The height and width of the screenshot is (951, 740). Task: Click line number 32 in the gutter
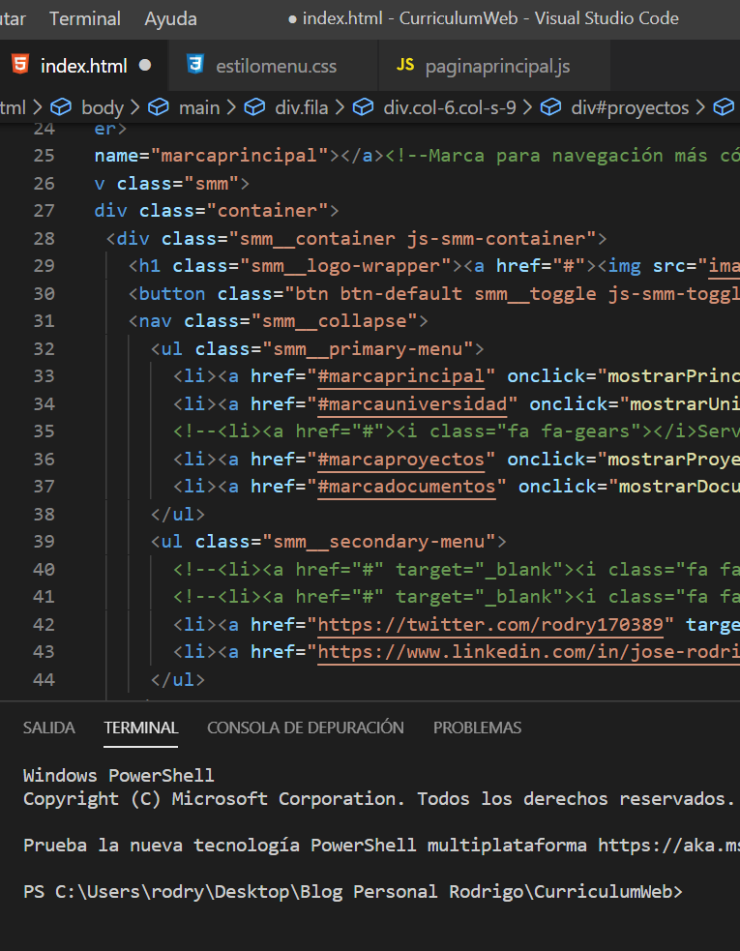click(x=44, y=348)
